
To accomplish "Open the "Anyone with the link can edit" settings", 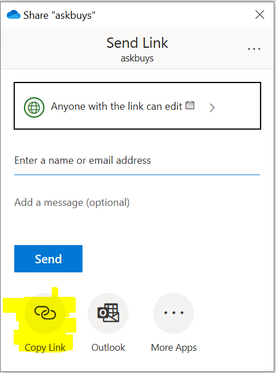I will (137, 106).
